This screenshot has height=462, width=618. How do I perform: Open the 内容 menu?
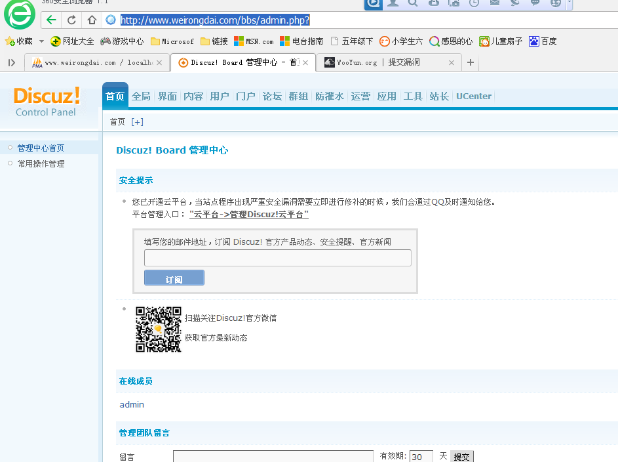pyautogui.click(x=193, y=96)
